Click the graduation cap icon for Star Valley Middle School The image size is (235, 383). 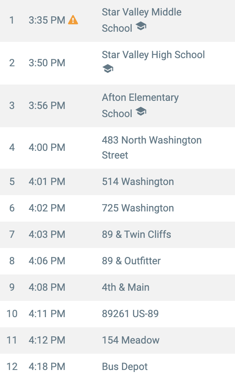(141, 26)
